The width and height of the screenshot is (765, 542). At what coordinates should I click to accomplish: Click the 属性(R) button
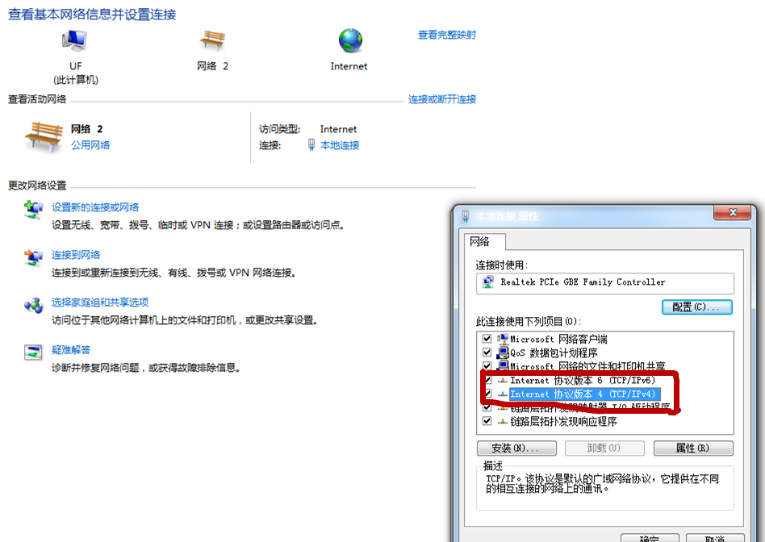(692, 448)
